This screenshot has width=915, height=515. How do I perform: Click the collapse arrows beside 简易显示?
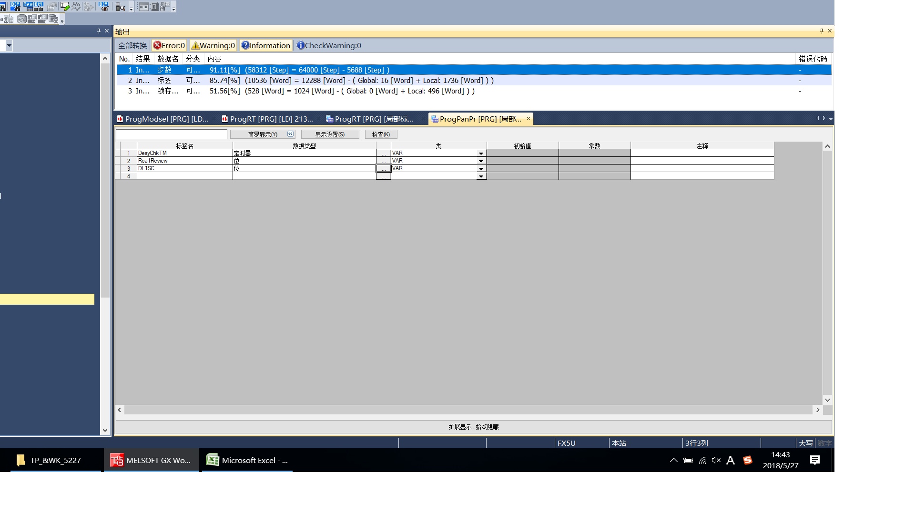(x=291, y=134)
